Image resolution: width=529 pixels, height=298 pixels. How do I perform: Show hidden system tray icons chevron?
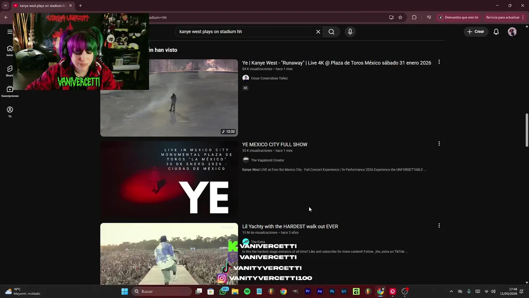[451, 291]
